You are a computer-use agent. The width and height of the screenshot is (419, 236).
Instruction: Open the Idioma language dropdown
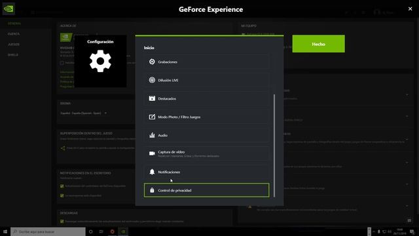84,113
